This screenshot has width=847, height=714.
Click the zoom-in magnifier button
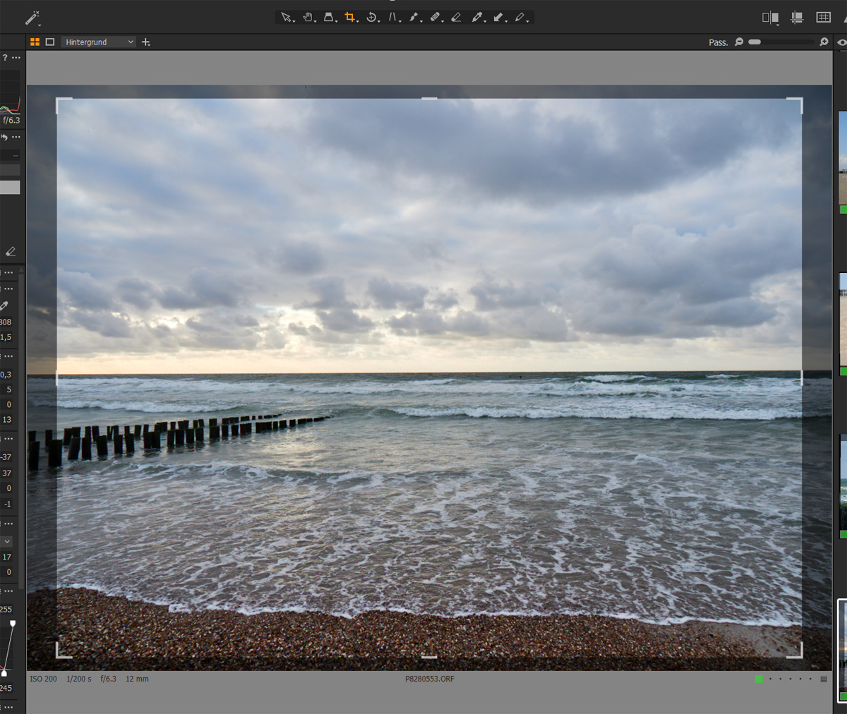point(824,42)
